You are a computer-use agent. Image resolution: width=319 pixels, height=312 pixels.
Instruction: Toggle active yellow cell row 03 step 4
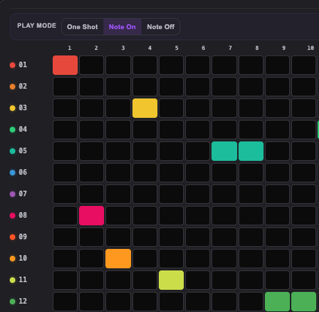click(145, 108)
